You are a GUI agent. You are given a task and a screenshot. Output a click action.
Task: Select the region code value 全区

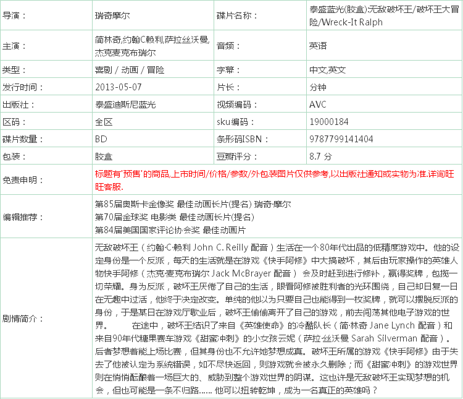click(104, 122)
